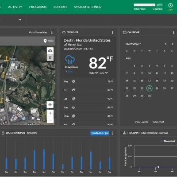Viewport: 177px width, 177px height.
Task: Click the 82°F current temperature
Action: coord(101,63)
